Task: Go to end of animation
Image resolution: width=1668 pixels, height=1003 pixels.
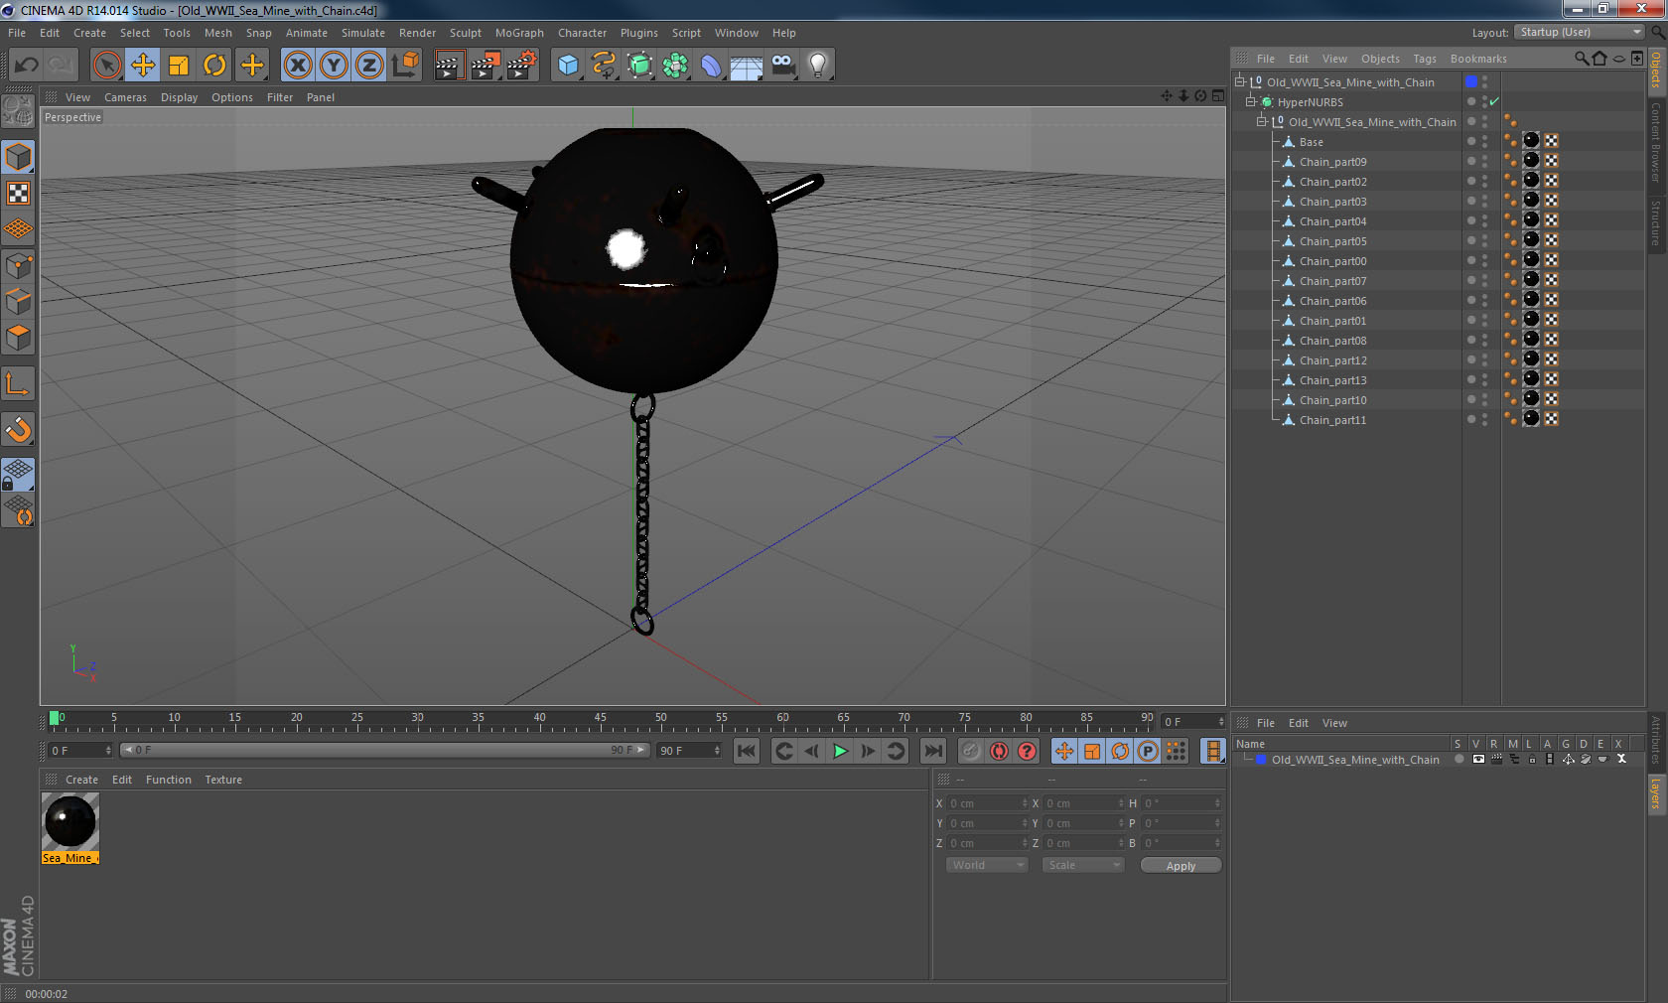Action: pyautogui.click(x=933, y=751)
